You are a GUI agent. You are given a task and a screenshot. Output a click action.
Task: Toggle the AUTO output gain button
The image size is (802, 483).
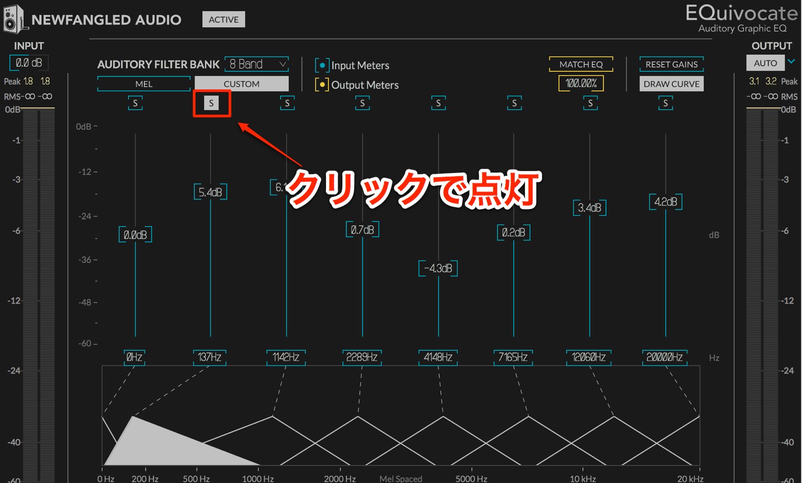point(765,63)
